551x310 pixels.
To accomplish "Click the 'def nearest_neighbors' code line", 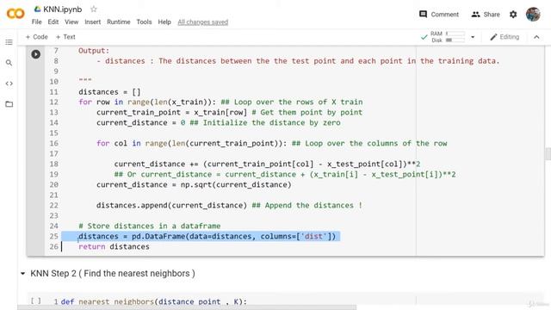I will tap(154, 301).
